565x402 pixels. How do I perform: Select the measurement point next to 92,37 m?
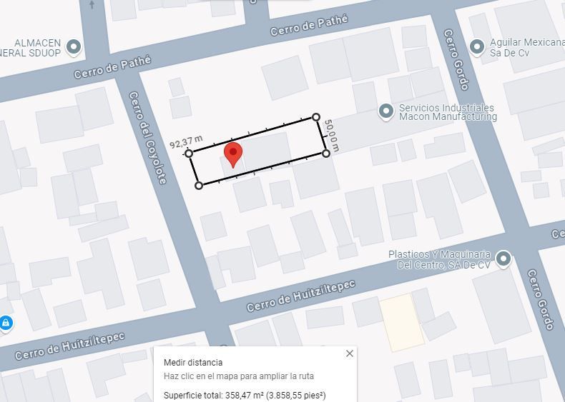[x=189, y=154]
